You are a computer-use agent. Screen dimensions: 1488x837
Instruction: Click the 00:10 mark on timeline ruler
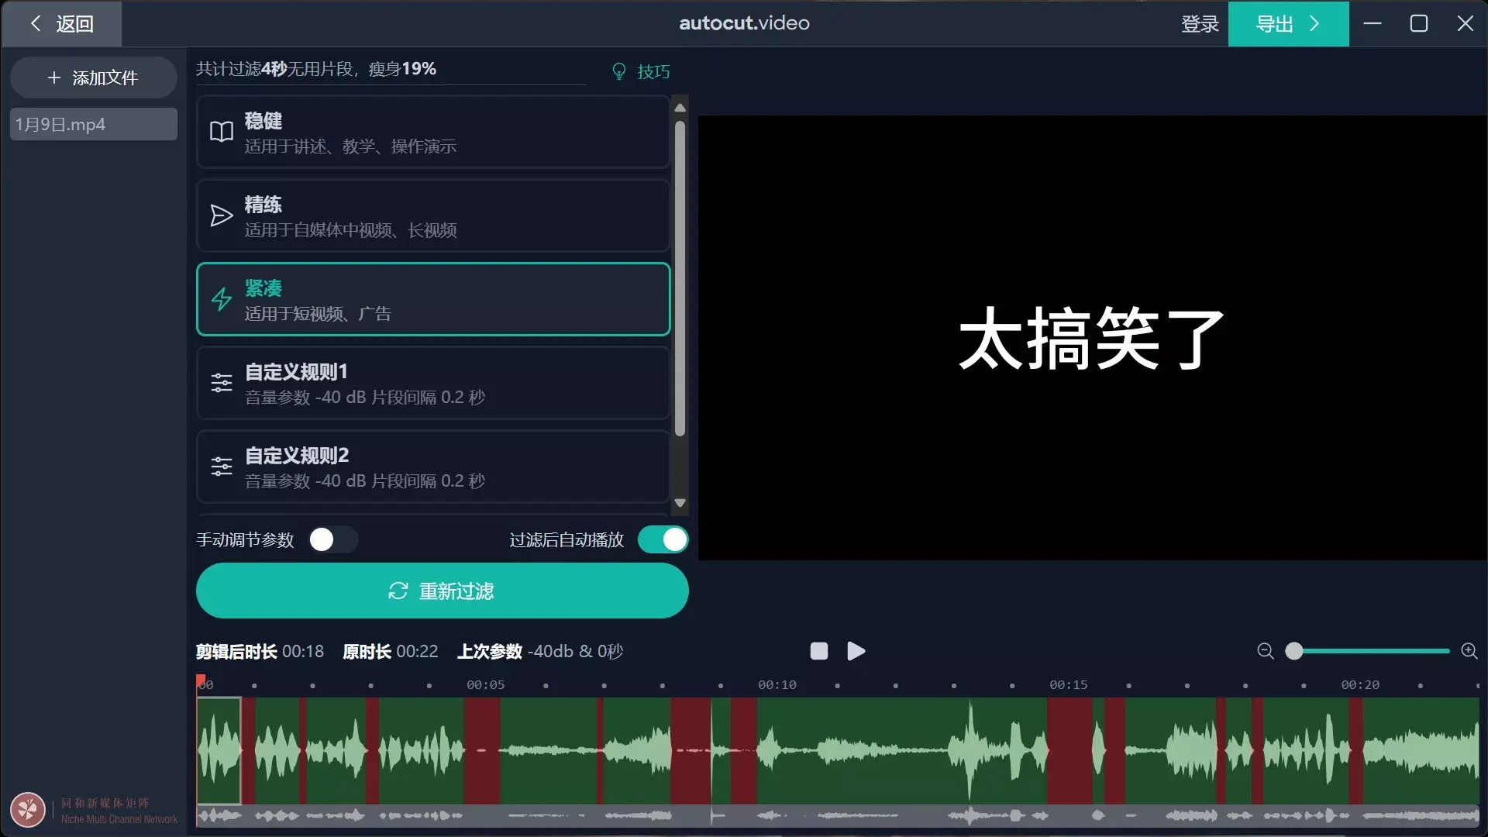(777, 685)
